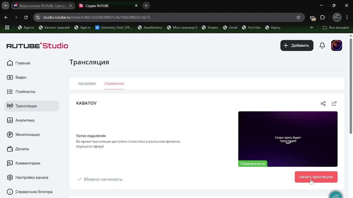Open the Chrome three-dot menu
The width and height of the screenshot is (353, 198).
click(347, 17)
